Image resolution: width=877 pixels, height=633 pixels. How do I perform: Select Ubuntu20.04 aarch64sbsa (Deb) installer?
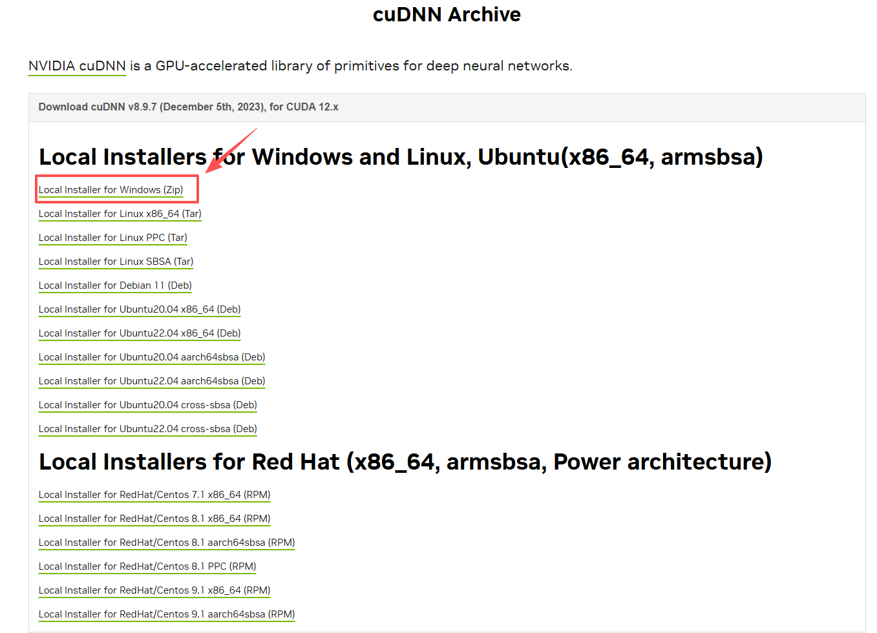tap(151, 357)
